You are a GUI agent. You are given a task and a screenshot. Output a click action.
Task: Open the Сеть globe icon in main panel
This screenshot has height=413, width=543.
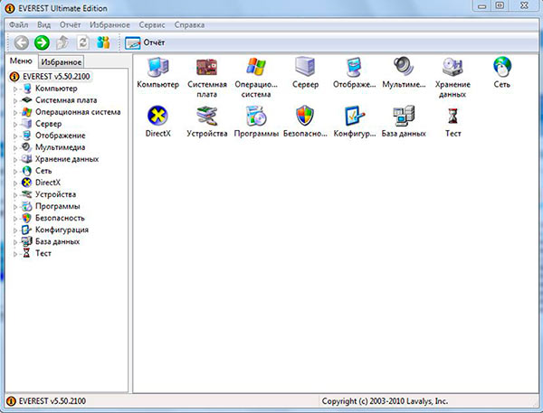tap(501, 67)
